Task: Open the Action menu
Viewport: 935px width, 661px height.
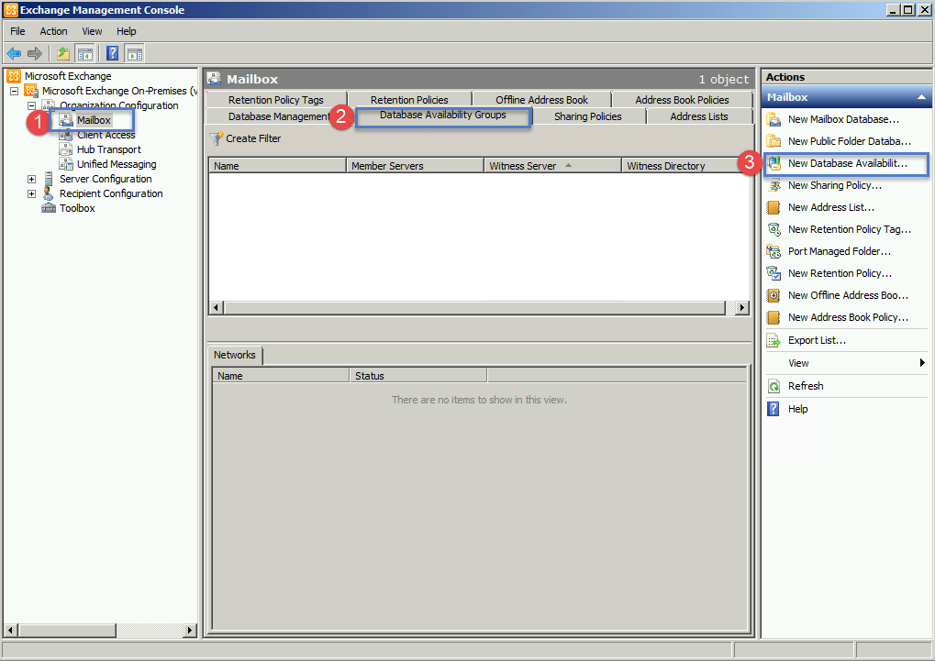Action: tap(53, 31)
